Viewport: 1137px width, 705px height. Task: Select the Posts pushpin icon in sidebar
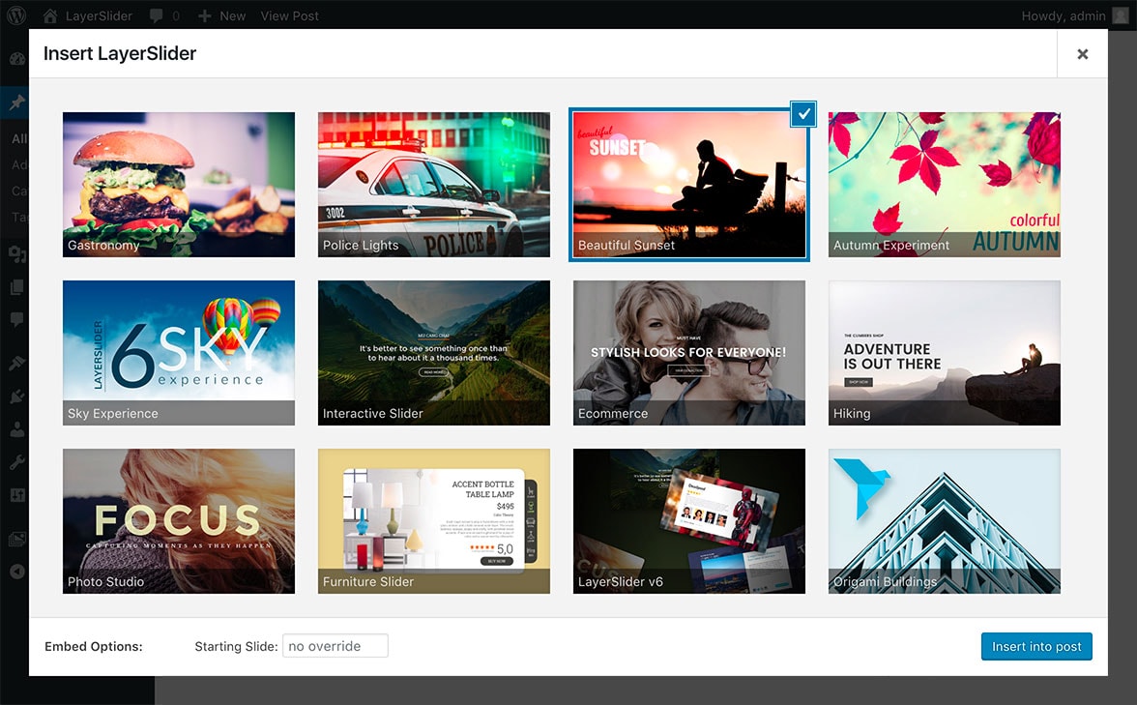(16, 103)
